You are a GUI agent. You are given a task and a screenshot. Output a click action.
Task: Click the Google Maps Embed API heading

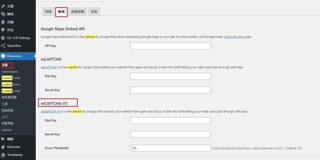coord(63,29)
